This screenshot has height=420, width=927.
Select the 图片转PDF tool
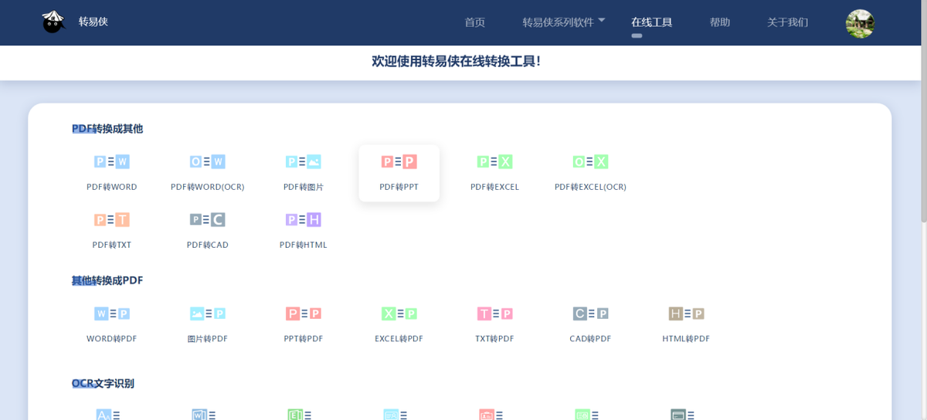click(208, 325)
